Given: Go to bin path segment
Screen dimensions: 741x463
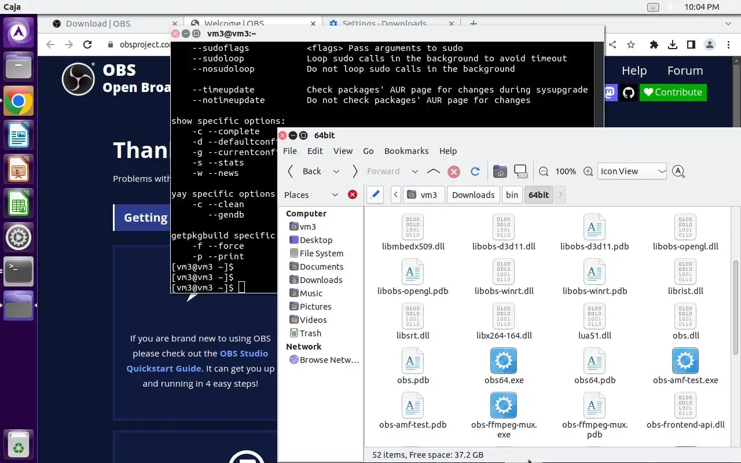Looking at the screenshot, I should (x=512, y=195).
